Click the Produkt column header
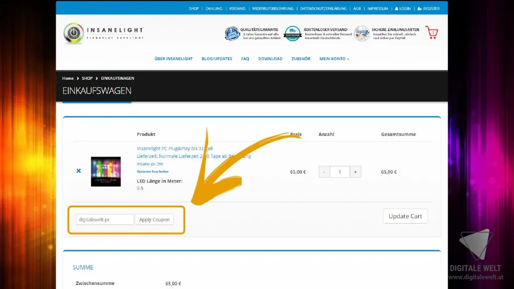 [146, 134]
